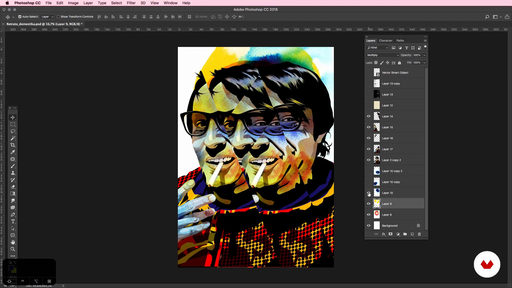Select the Eraser tool
The height and width of the screenshot is (288, 512).
[x=13, y=187]
